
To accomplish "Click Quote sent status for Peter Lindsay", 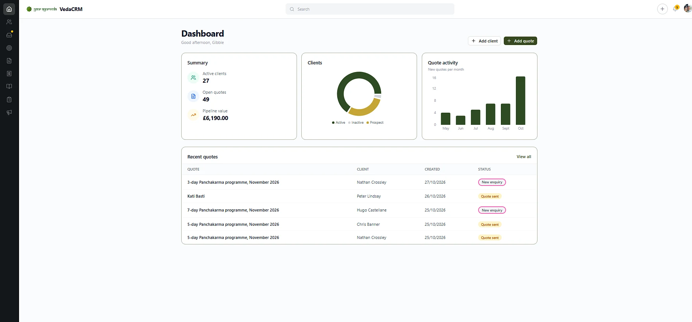I will (490, 196).
